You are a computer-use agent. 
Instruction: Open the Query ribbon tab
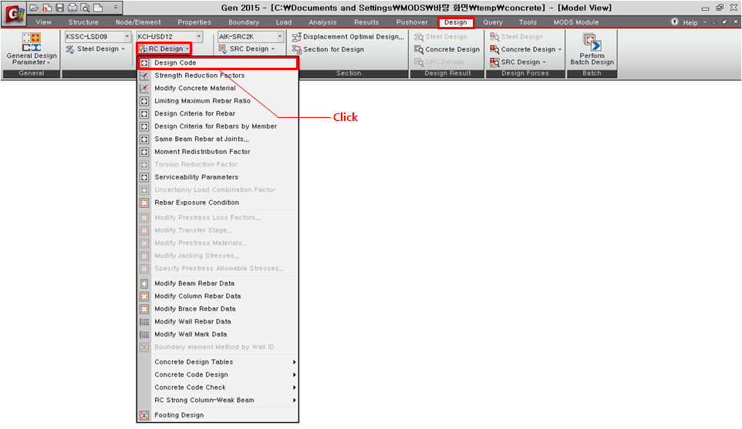coord(493,22)
